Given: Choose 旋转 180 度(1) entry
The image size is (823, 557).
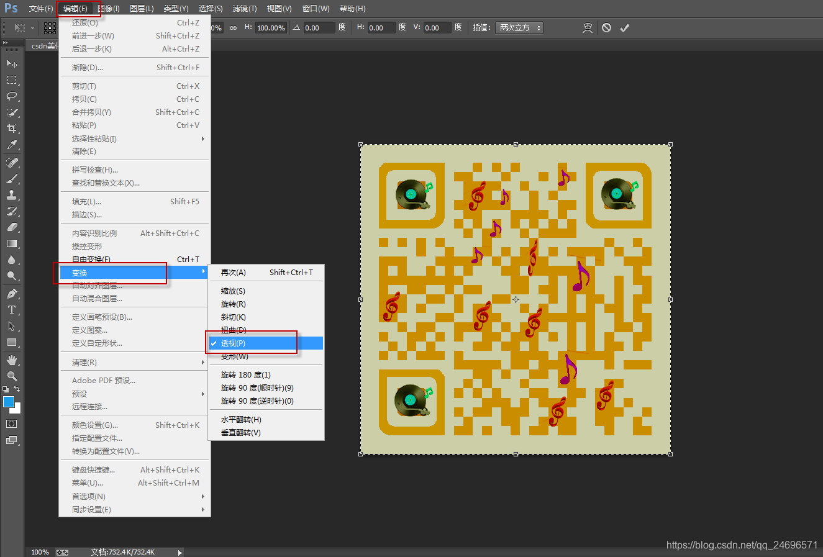Looking at the screenshot, I should point(266,375).
